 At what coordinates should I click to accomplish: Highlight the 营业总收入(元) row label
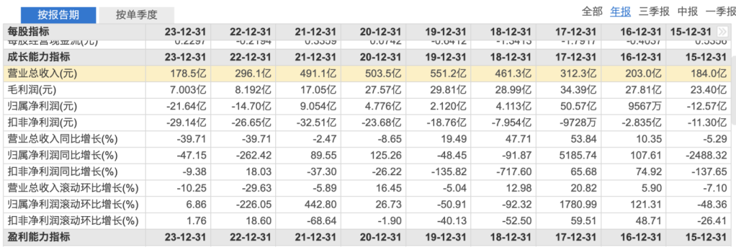[43, 73]
